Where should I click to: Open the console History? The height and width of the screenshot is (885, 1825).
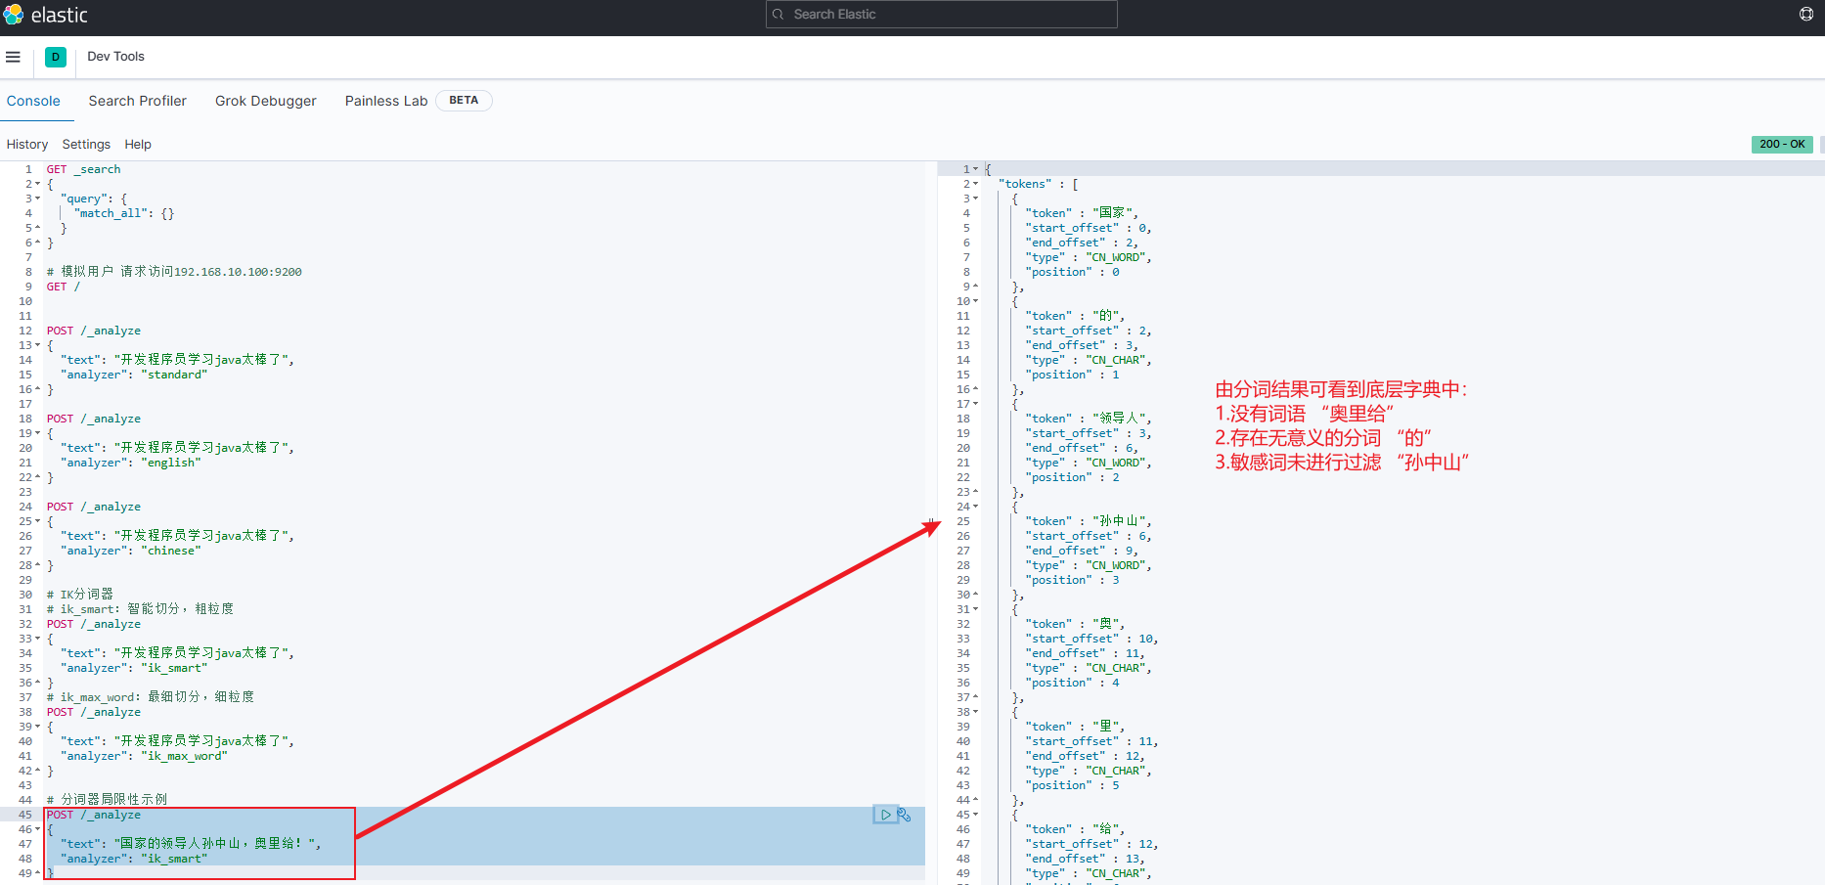[x=27, y=144]
